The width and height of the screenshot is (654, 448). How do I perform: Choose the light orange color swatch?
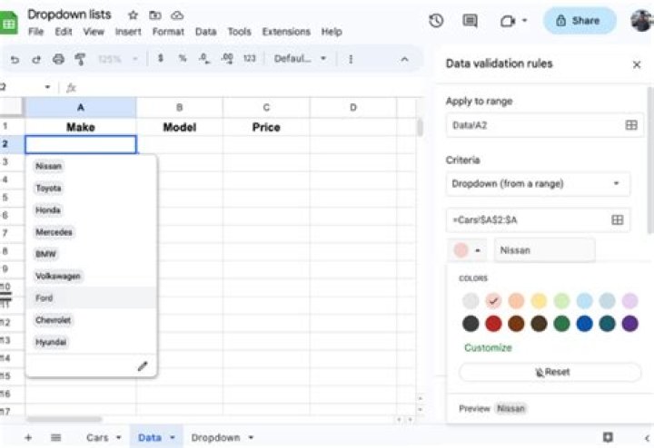click(516, 300)
